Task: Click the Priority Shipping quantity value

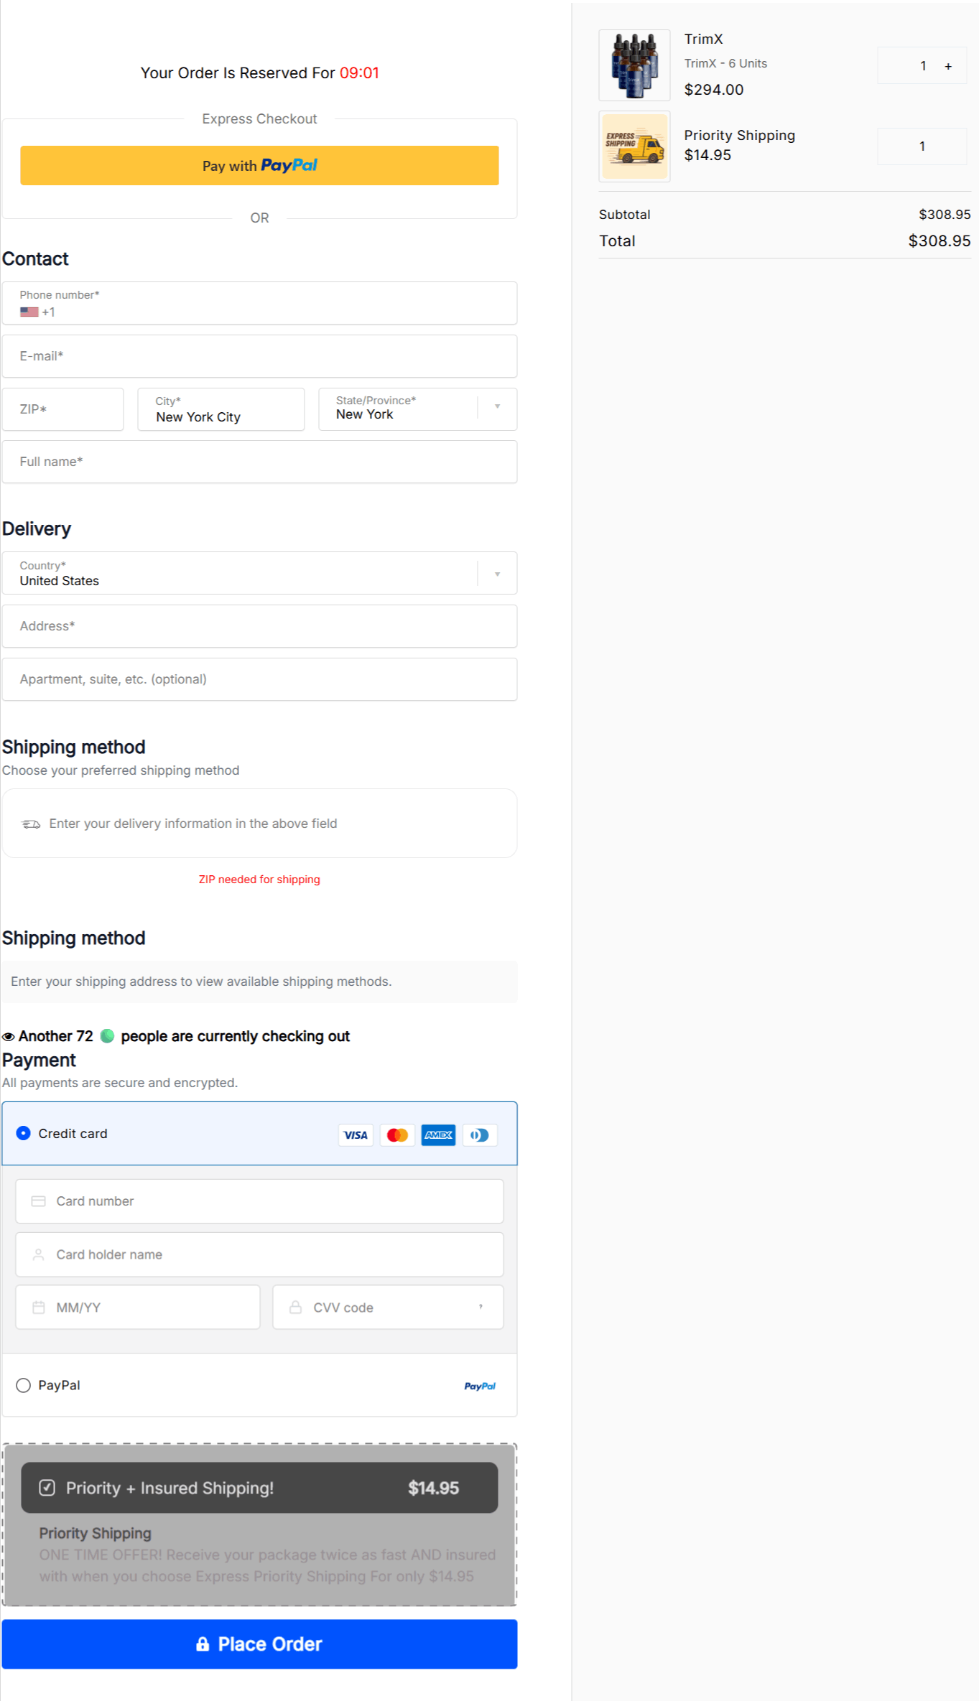Action: [922, 146]
